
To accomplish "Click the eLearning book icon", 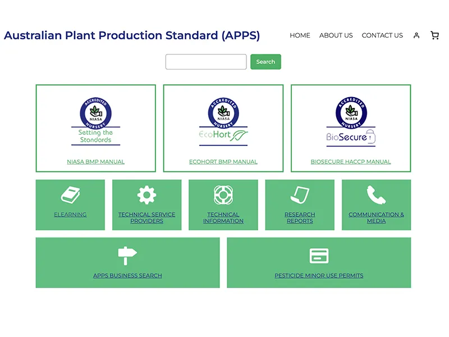I will tap(70, 195).
